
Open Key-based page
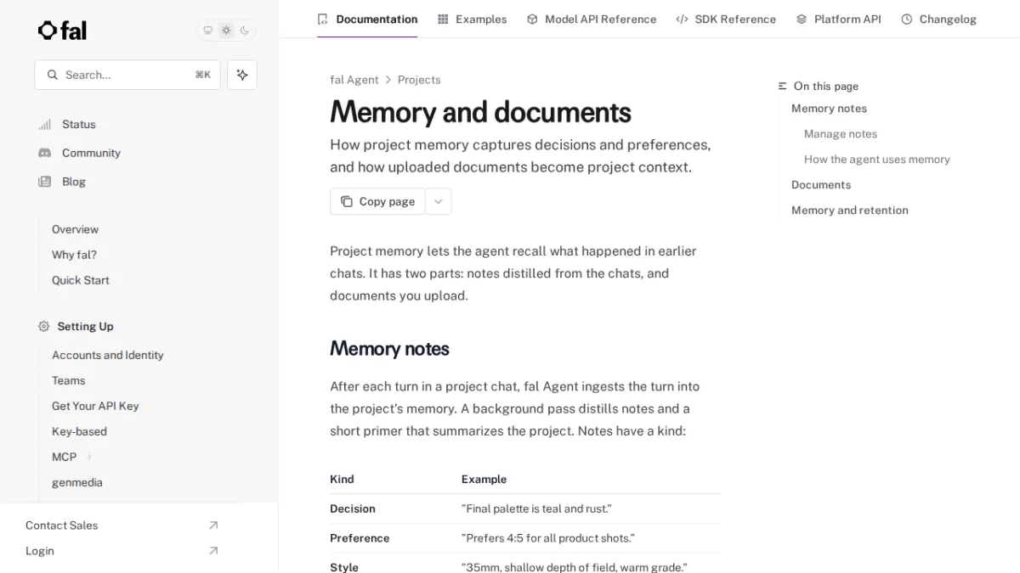click(79, 431)
